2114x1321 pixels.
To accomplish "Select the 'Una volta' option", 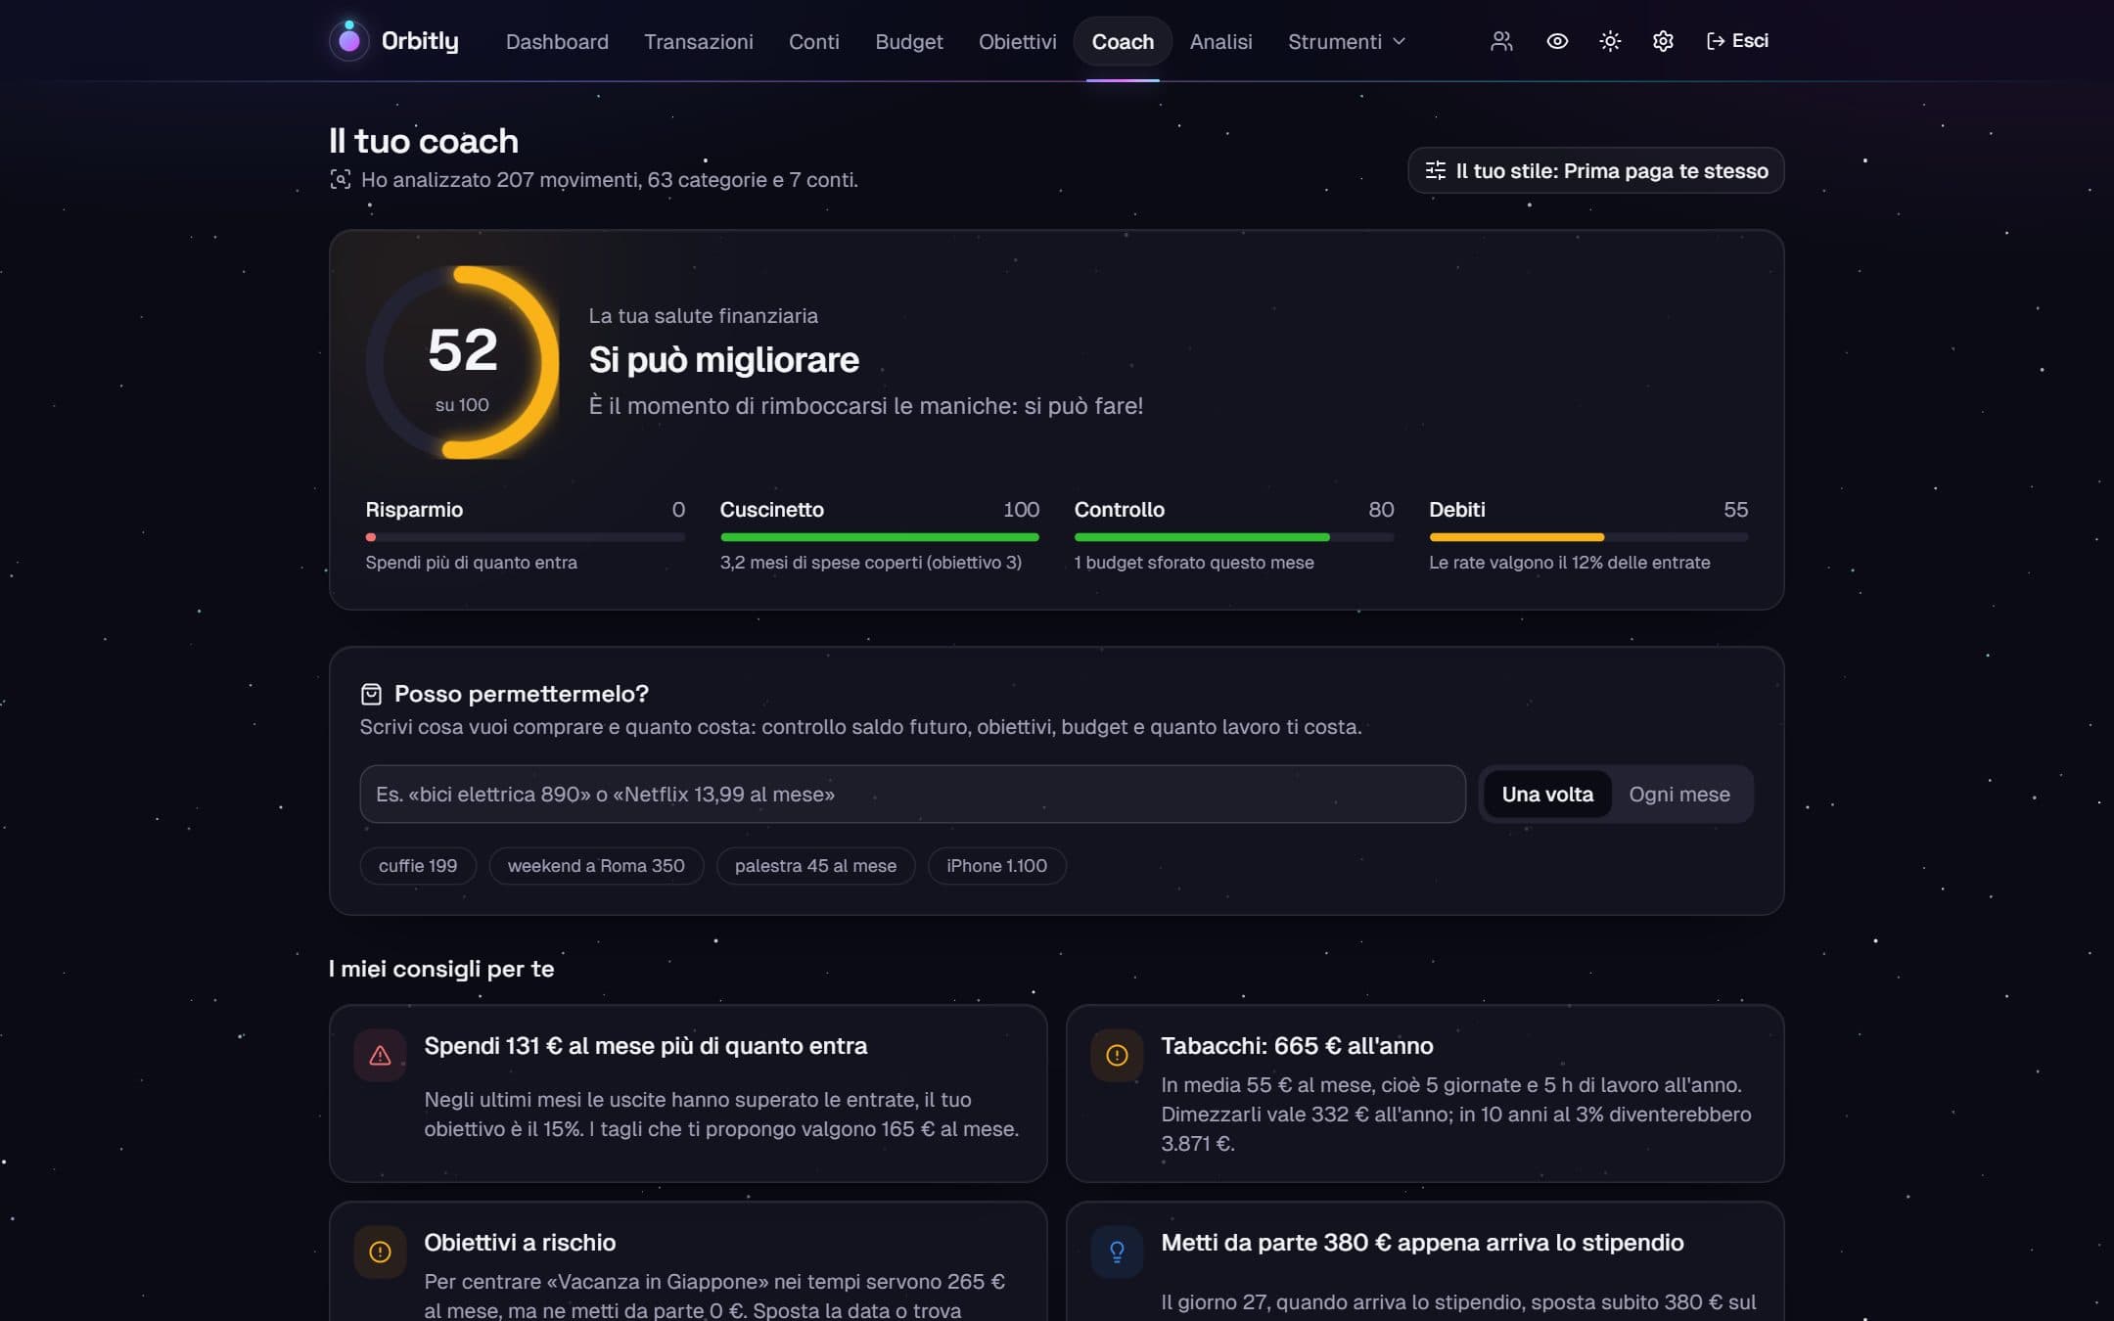I will 1547,794.
